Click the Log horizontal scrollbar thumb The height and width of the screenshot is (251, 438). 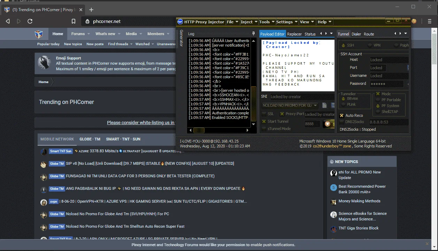pos(199,130)
